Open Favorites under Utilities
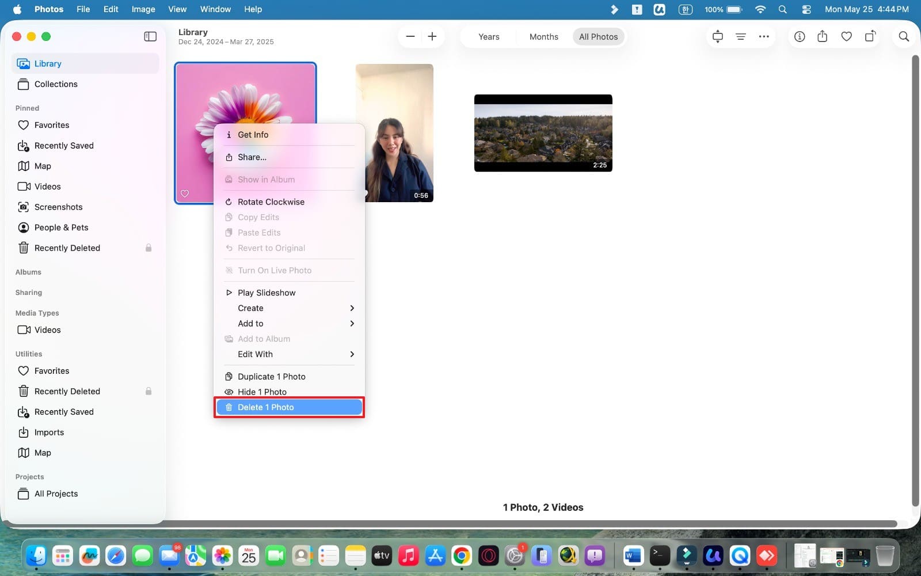This screenshot has width=921, height=576. (85, 371)
